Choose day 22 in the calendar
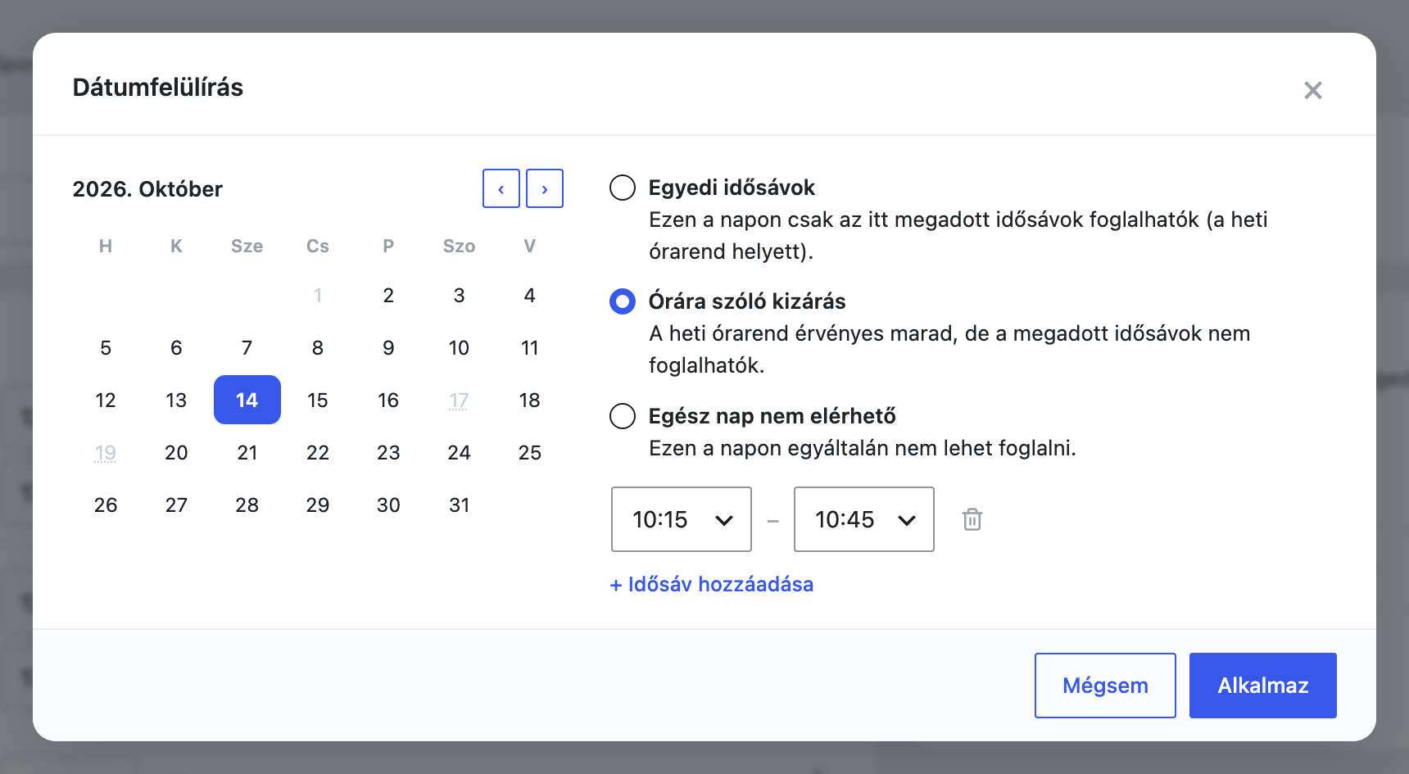This screenshot has width=1409, height=774. click(318, 452)
